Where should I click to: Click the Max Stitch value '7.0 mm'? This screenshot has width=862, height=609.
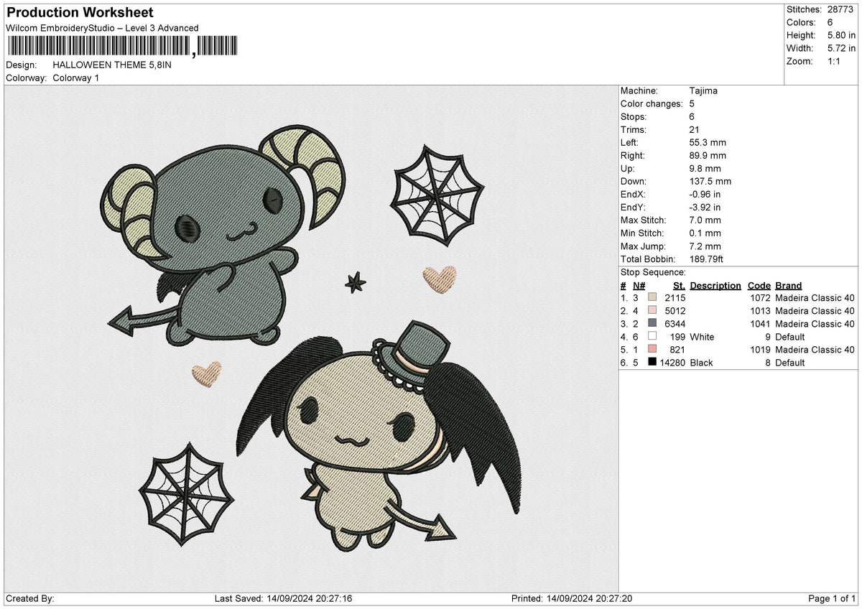[705, 220]
